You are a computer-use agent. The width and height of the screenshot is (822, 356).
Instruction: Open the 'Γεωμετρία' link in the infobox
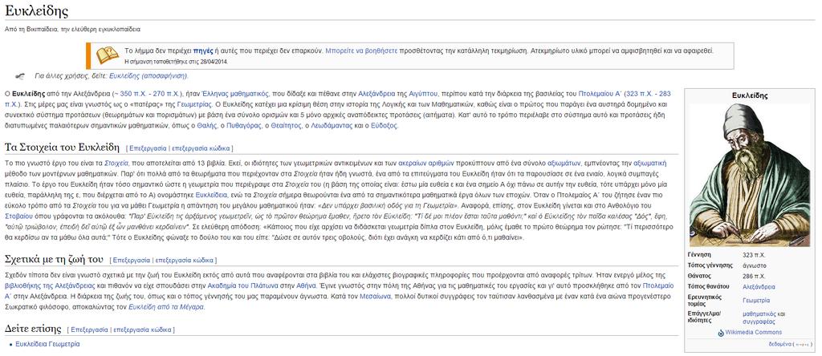pos(756,301)
